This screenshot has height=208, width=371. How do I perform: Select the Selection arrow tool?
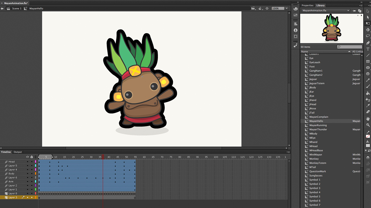coord(368,11)
